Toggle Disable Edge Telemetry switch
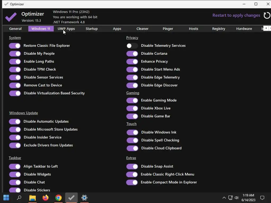This screenshot has width=271, height=203. (x=132, y=77)
